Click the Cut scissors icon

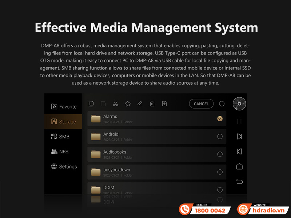tap(116, 104)
